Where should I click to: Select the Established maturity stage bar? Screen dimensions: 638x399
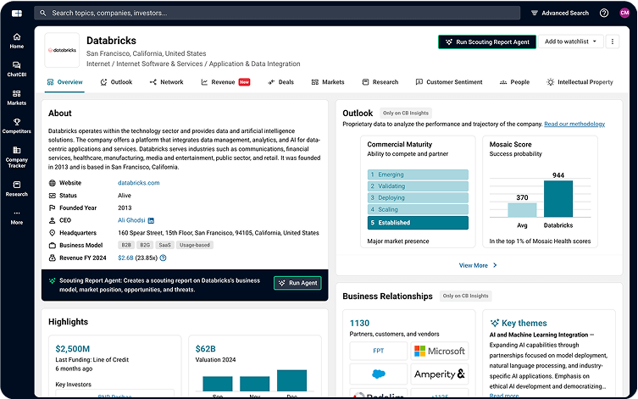(x=417, y=223)
